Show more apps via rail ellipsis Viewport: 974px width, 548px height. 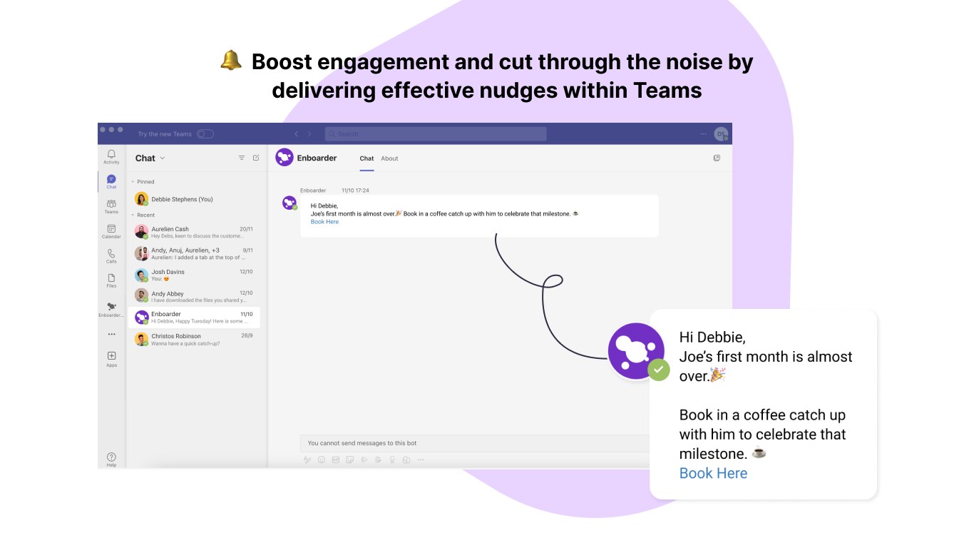point(111,334)
